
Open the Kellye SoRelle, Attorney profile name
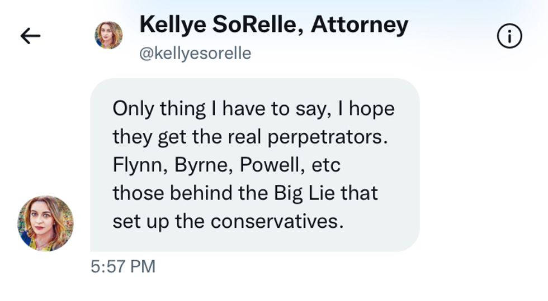(x=273, y=25)
